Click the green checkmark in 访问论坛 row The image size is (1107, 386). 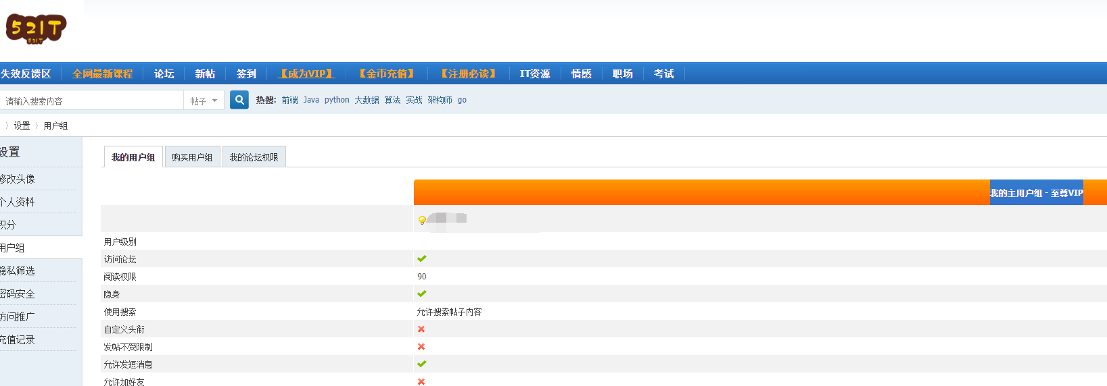click(x=422, y=258)
